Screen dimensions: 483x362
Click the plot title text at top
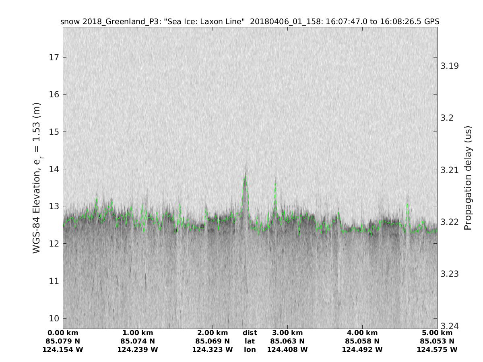(x=250, y=21)
